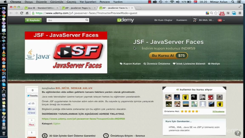Click the fullscreen arrows icon of Chrome window

[x=240, y=7]
